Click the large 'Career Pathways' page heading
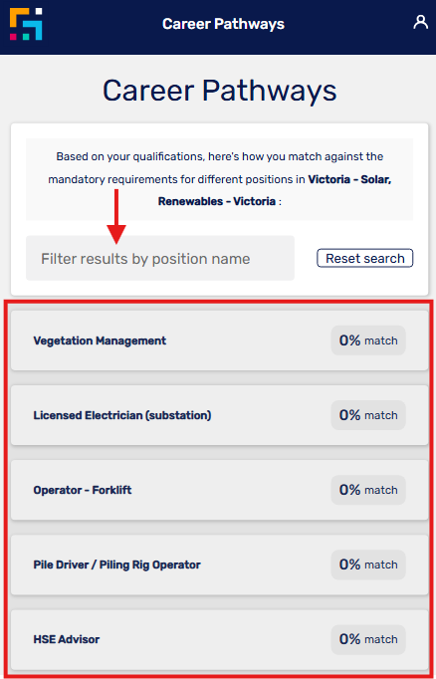The height and width of the screenshot is (679, 436). pyautogui.click(x=220, y=91)
